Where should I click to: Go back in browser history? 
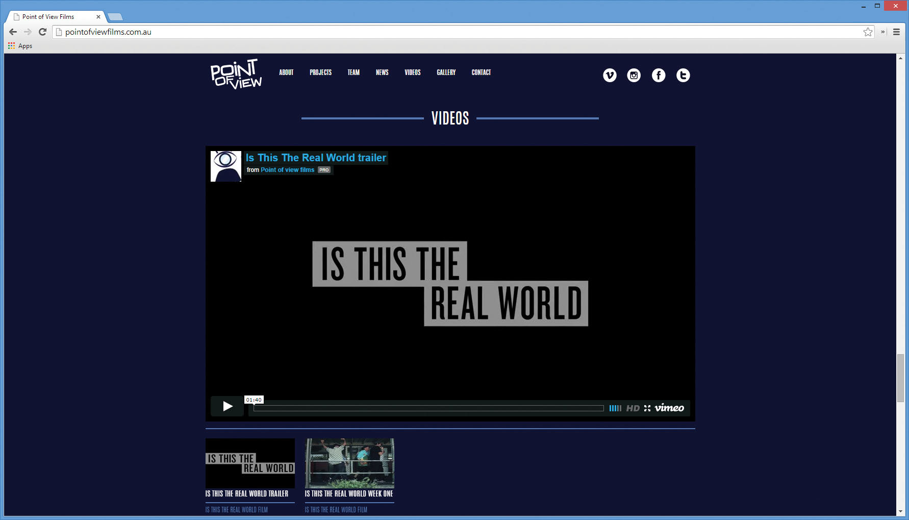click(13, 32)
